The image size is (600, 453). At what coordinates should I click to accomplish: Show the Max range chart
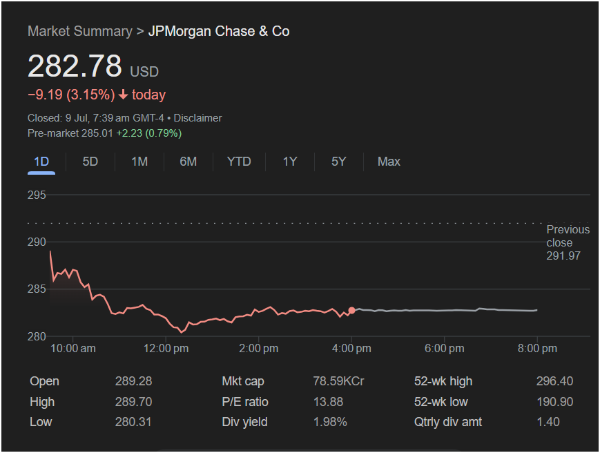coord(389,162)
